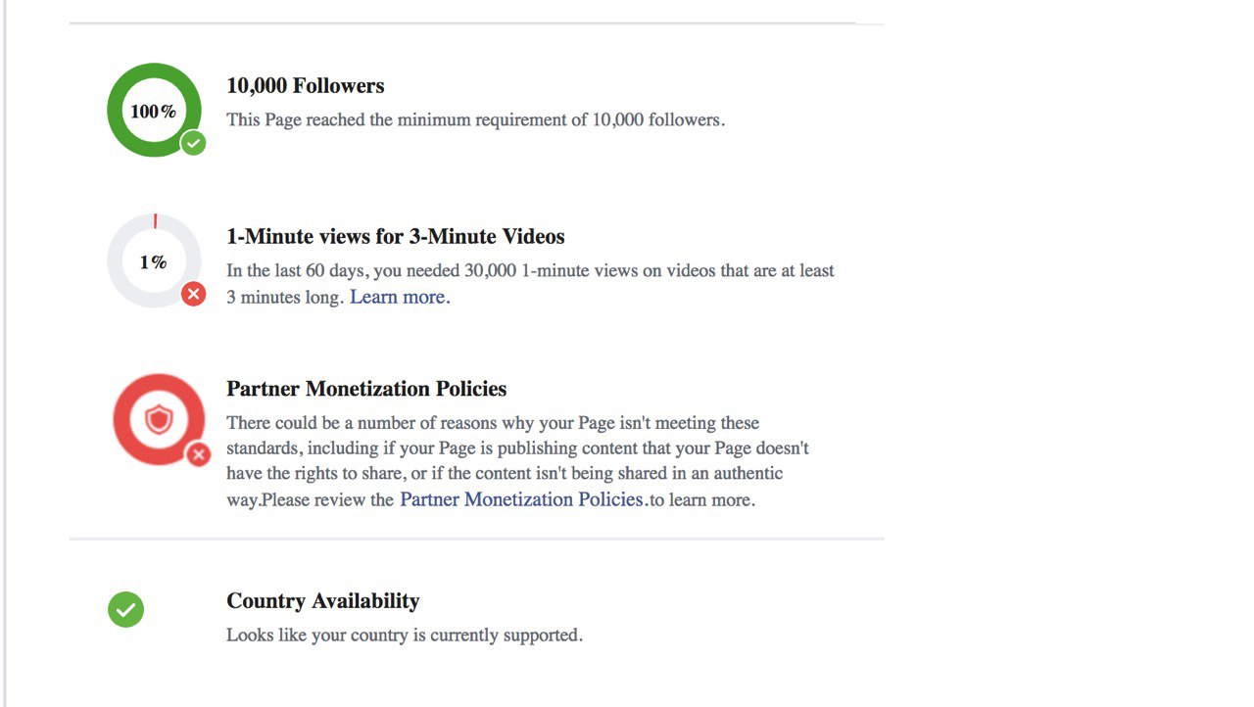Click the 'There could be a number of reasons' paragraph
The width and height of the screenshot is (1254, 707).
[519, 461]
